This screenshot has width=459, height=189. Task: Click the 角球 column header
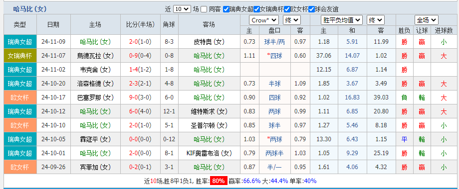(169, 24)
